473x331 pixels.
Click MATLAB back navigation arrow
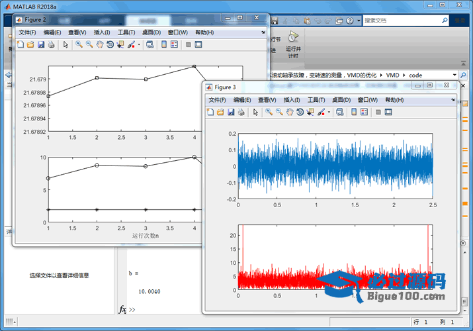click(x=9, y=75)
